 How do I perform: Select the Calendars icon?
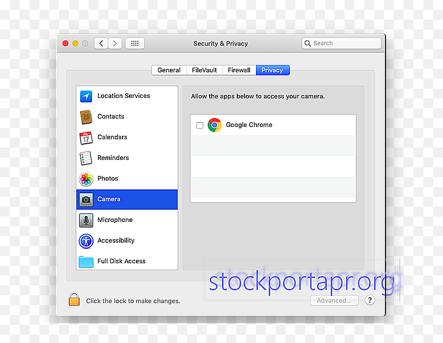pos(86,137)
